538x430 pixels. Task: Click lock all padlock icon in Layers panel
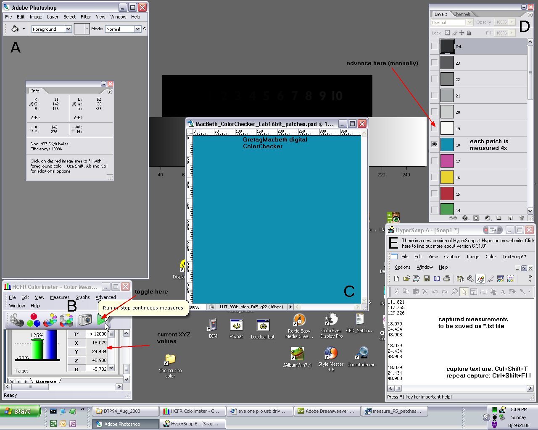[x=469, y=33]
